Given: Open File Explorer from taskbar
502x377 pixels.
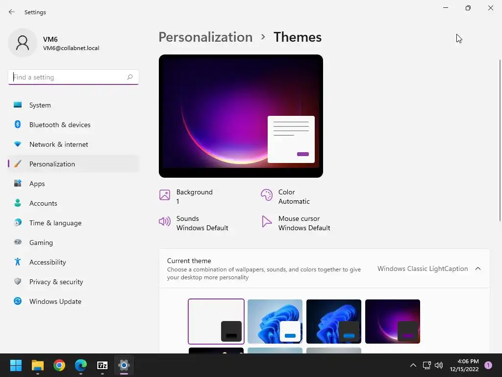Looking at the screenshot, I should point(37,365).
